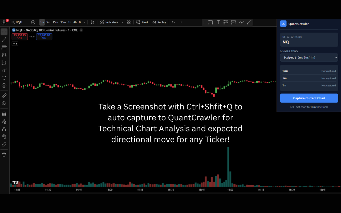Click the Capture Current Chart button

pyautogui.click(x=309, y=98)
